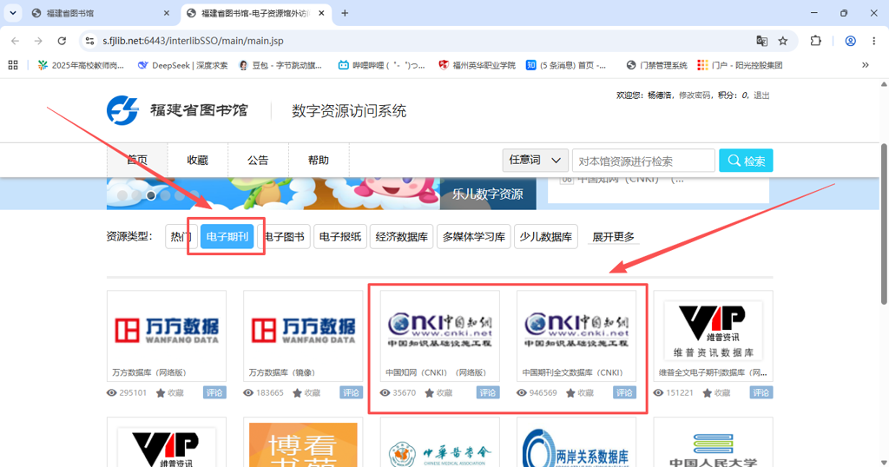Screen dimensions: 889x467
Task: Expand the 任意词 search dropdown
Action: 535,161
